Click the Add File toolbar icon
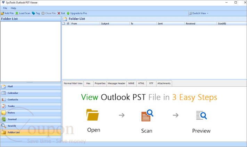 [2, 14]
